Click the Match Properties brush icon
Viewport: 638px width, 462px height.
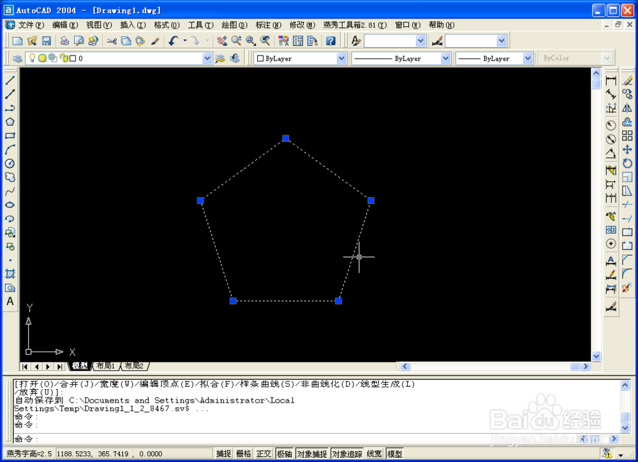[155, 41]
